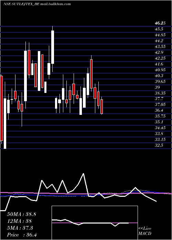Click the 5MA : 37.3 readout
The height and width of the screenshot is (240, 172).
20,228
